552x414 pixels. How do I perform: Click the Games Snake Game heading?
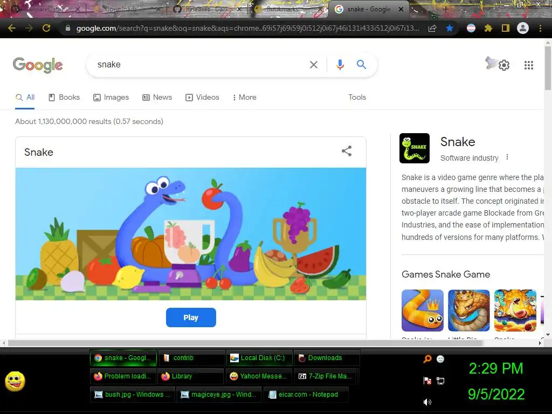click(446, 274)
